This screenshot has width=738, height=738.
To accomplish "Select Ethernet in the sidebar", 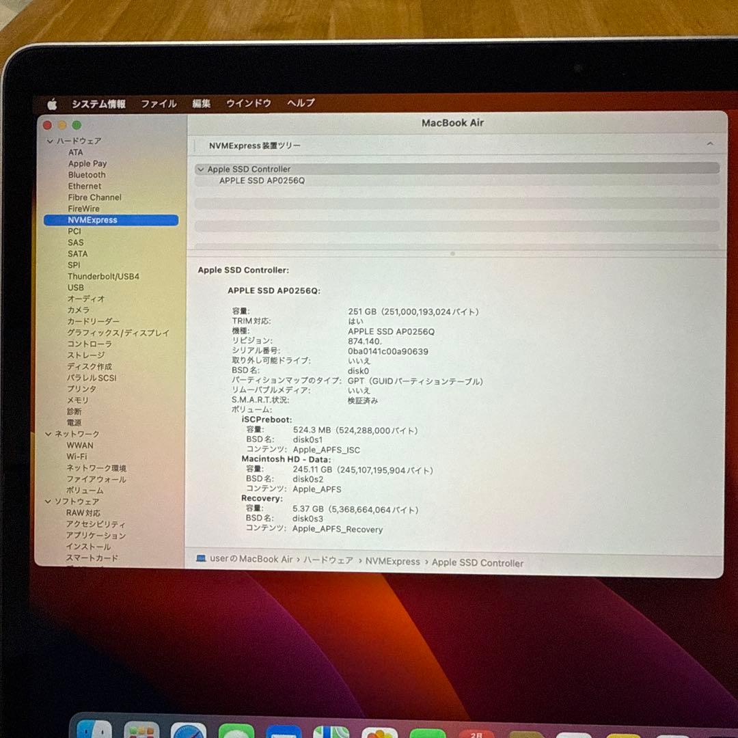I will coord(84,187).
